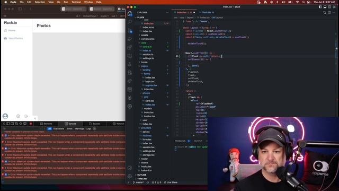
Task: Expand the TIMELINE section
Action: click(142, 179)
